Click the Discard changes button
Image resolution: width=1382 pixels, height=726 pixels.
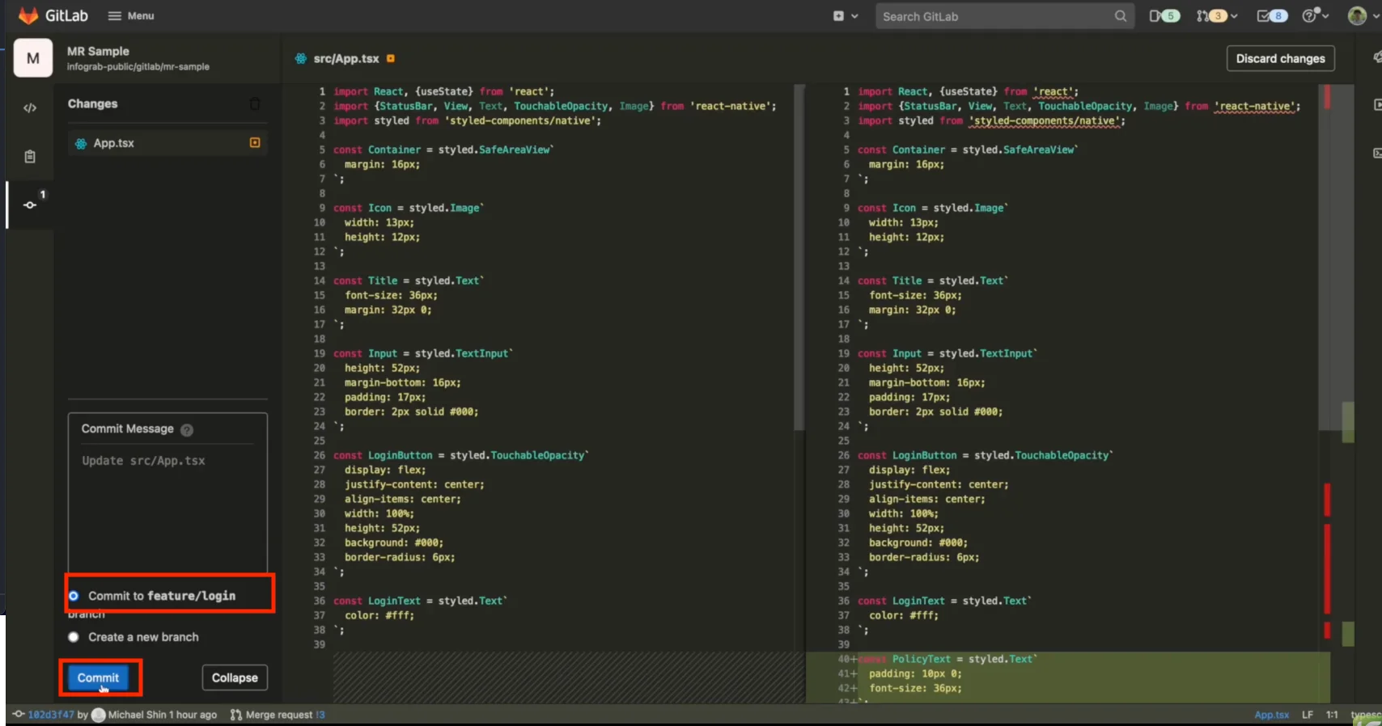1280,58
